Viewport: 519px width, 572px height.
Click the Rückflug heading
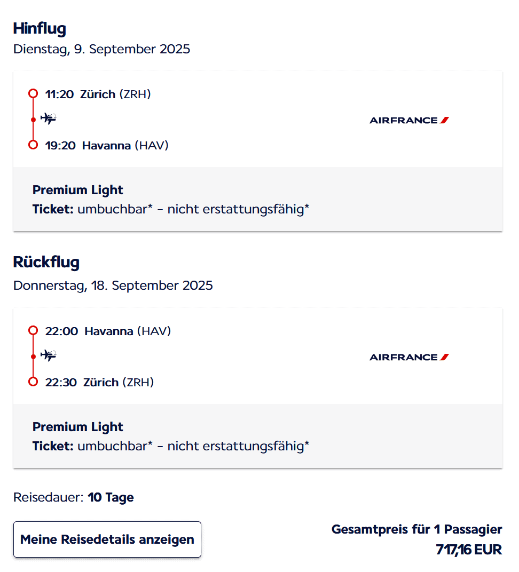point(46,263)
